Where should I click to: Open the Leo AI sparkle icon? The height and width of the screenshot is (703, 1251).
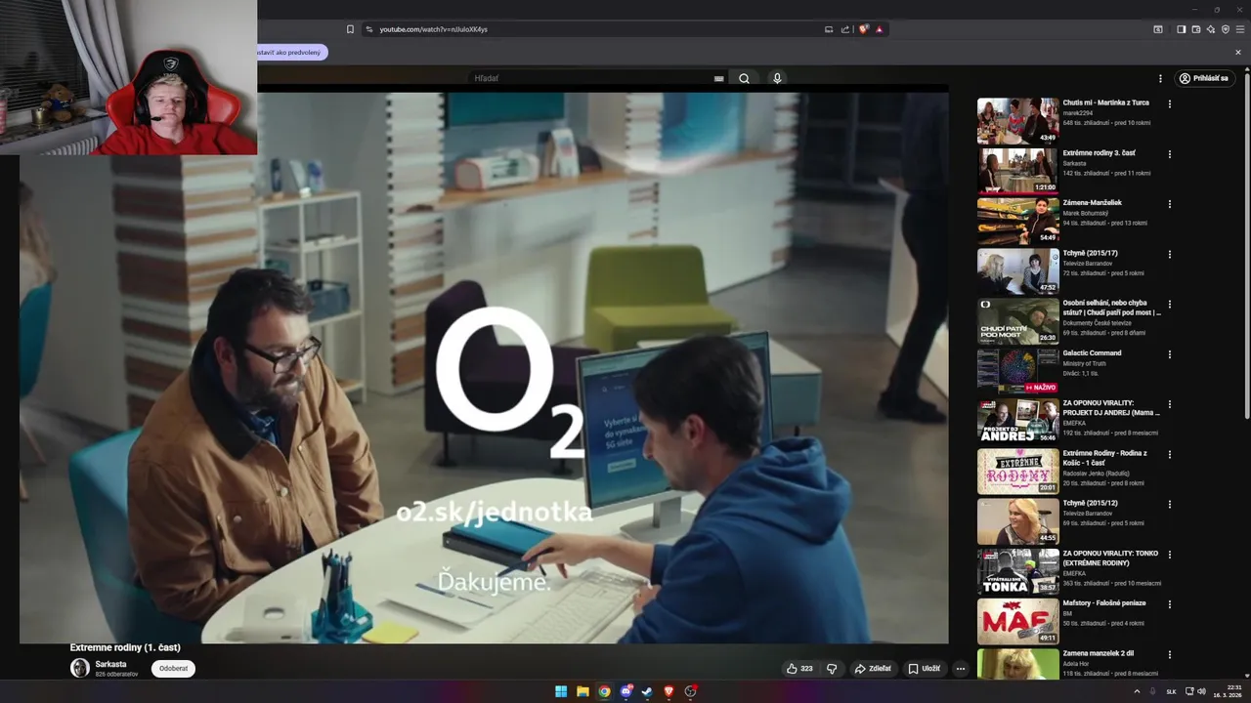1211,29
